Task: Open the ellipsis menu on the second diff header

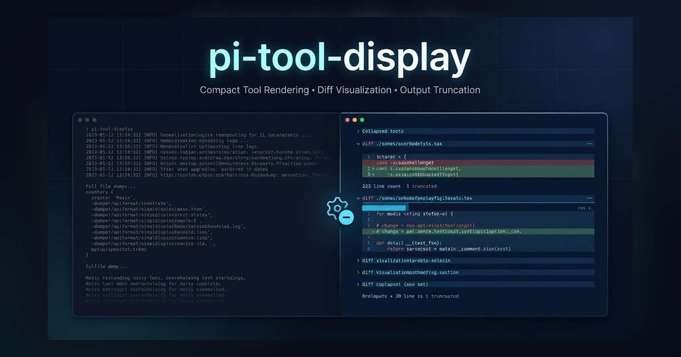Action: (x=589, y=198)
